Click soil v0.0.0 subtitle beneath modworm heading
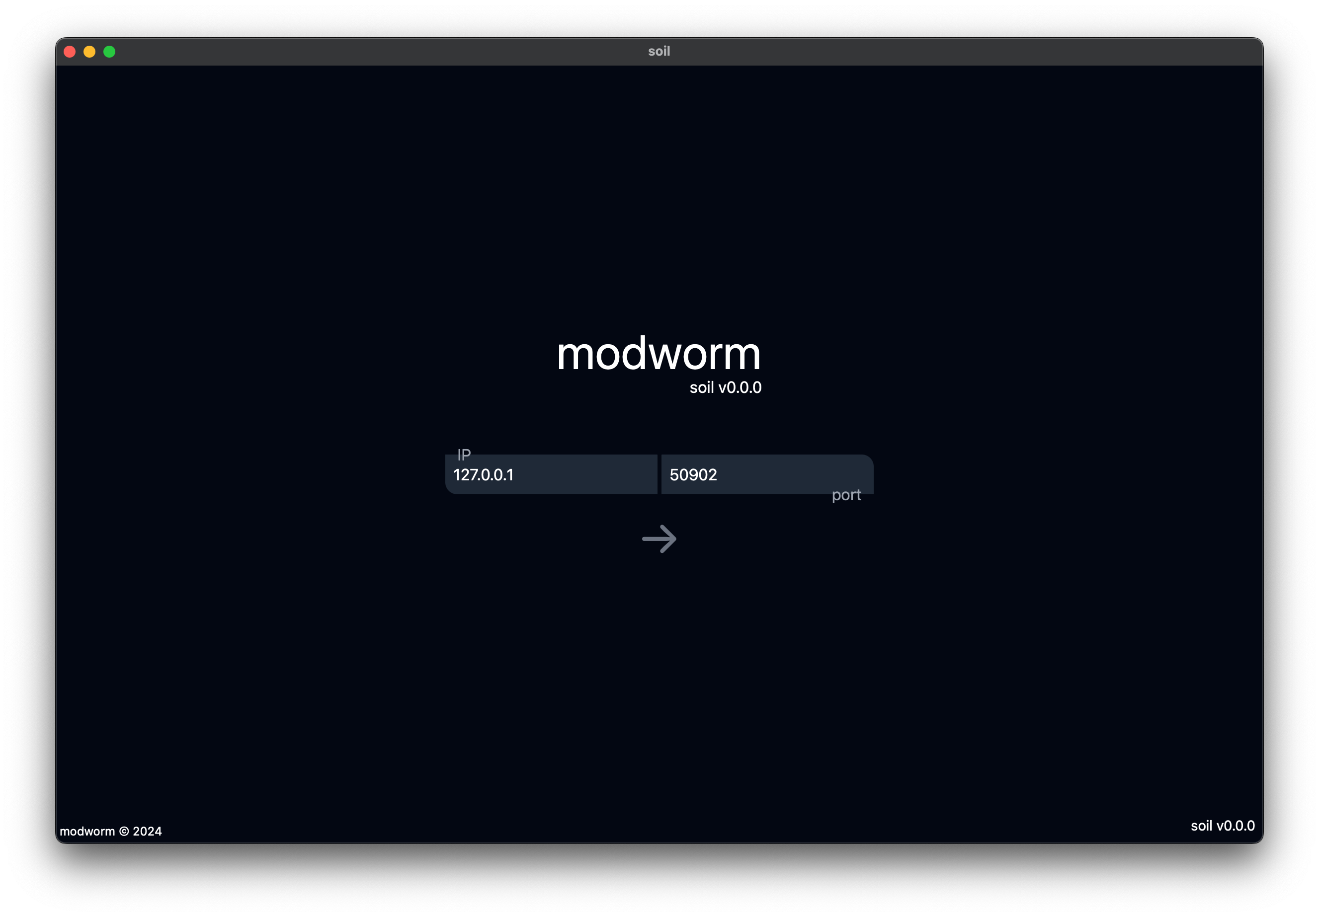Screen dimensions: 1319x917 (725, 387)
